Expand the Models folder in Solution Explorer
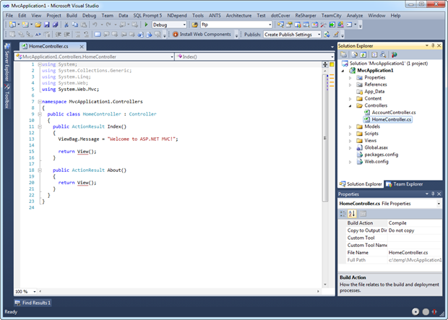The width and height of the screenshot is (448, 320). [x=350, y=127]
